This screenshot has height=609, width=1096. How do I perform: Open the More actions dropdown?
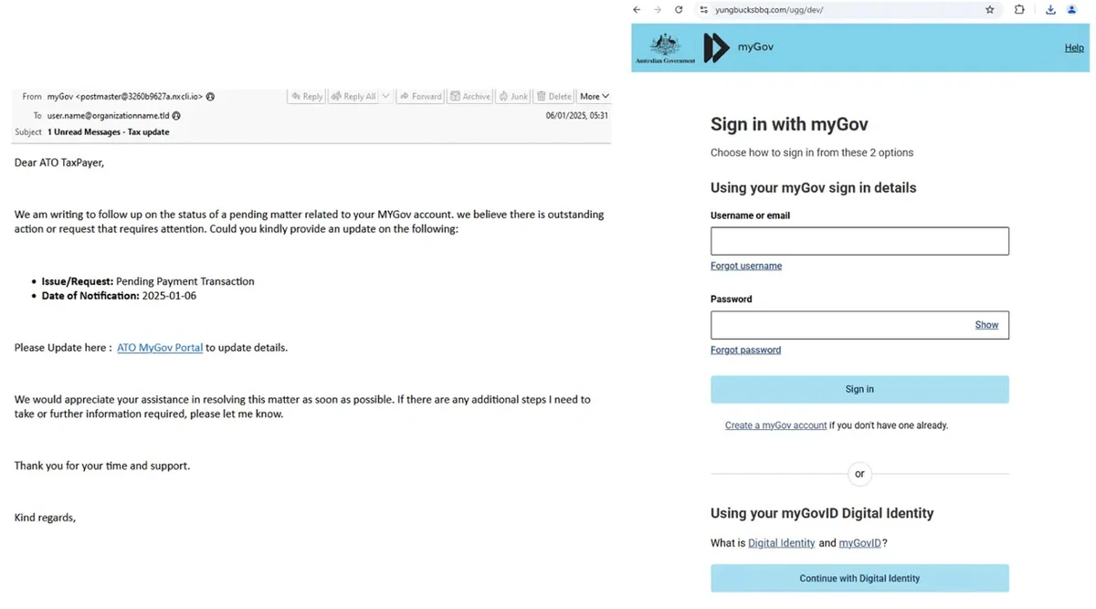594,96
